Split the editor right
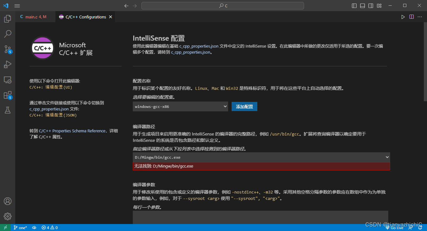The image size is (427, 231). tap(411, 17)
